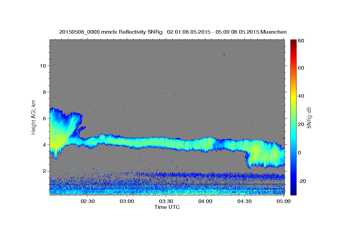This screenshot has width=352, height=234.
Task: Click the colorbar label '80'
Action: coord(301,41)
